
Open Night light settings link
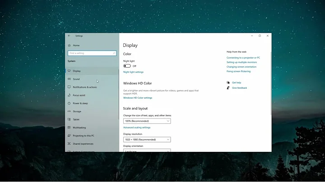tap(133, 72)
